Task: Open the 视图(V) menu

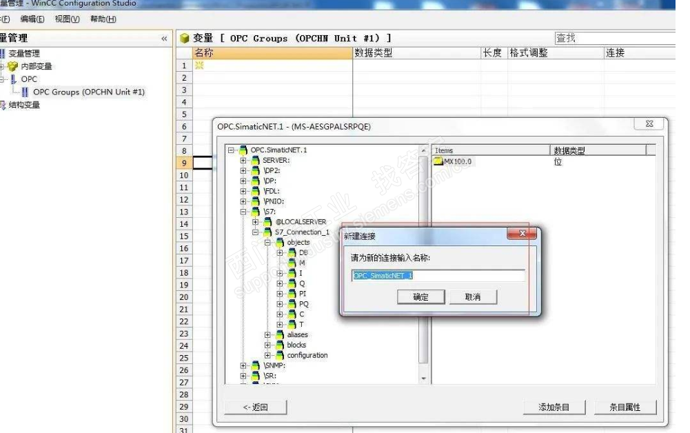Action: point(67,19)
